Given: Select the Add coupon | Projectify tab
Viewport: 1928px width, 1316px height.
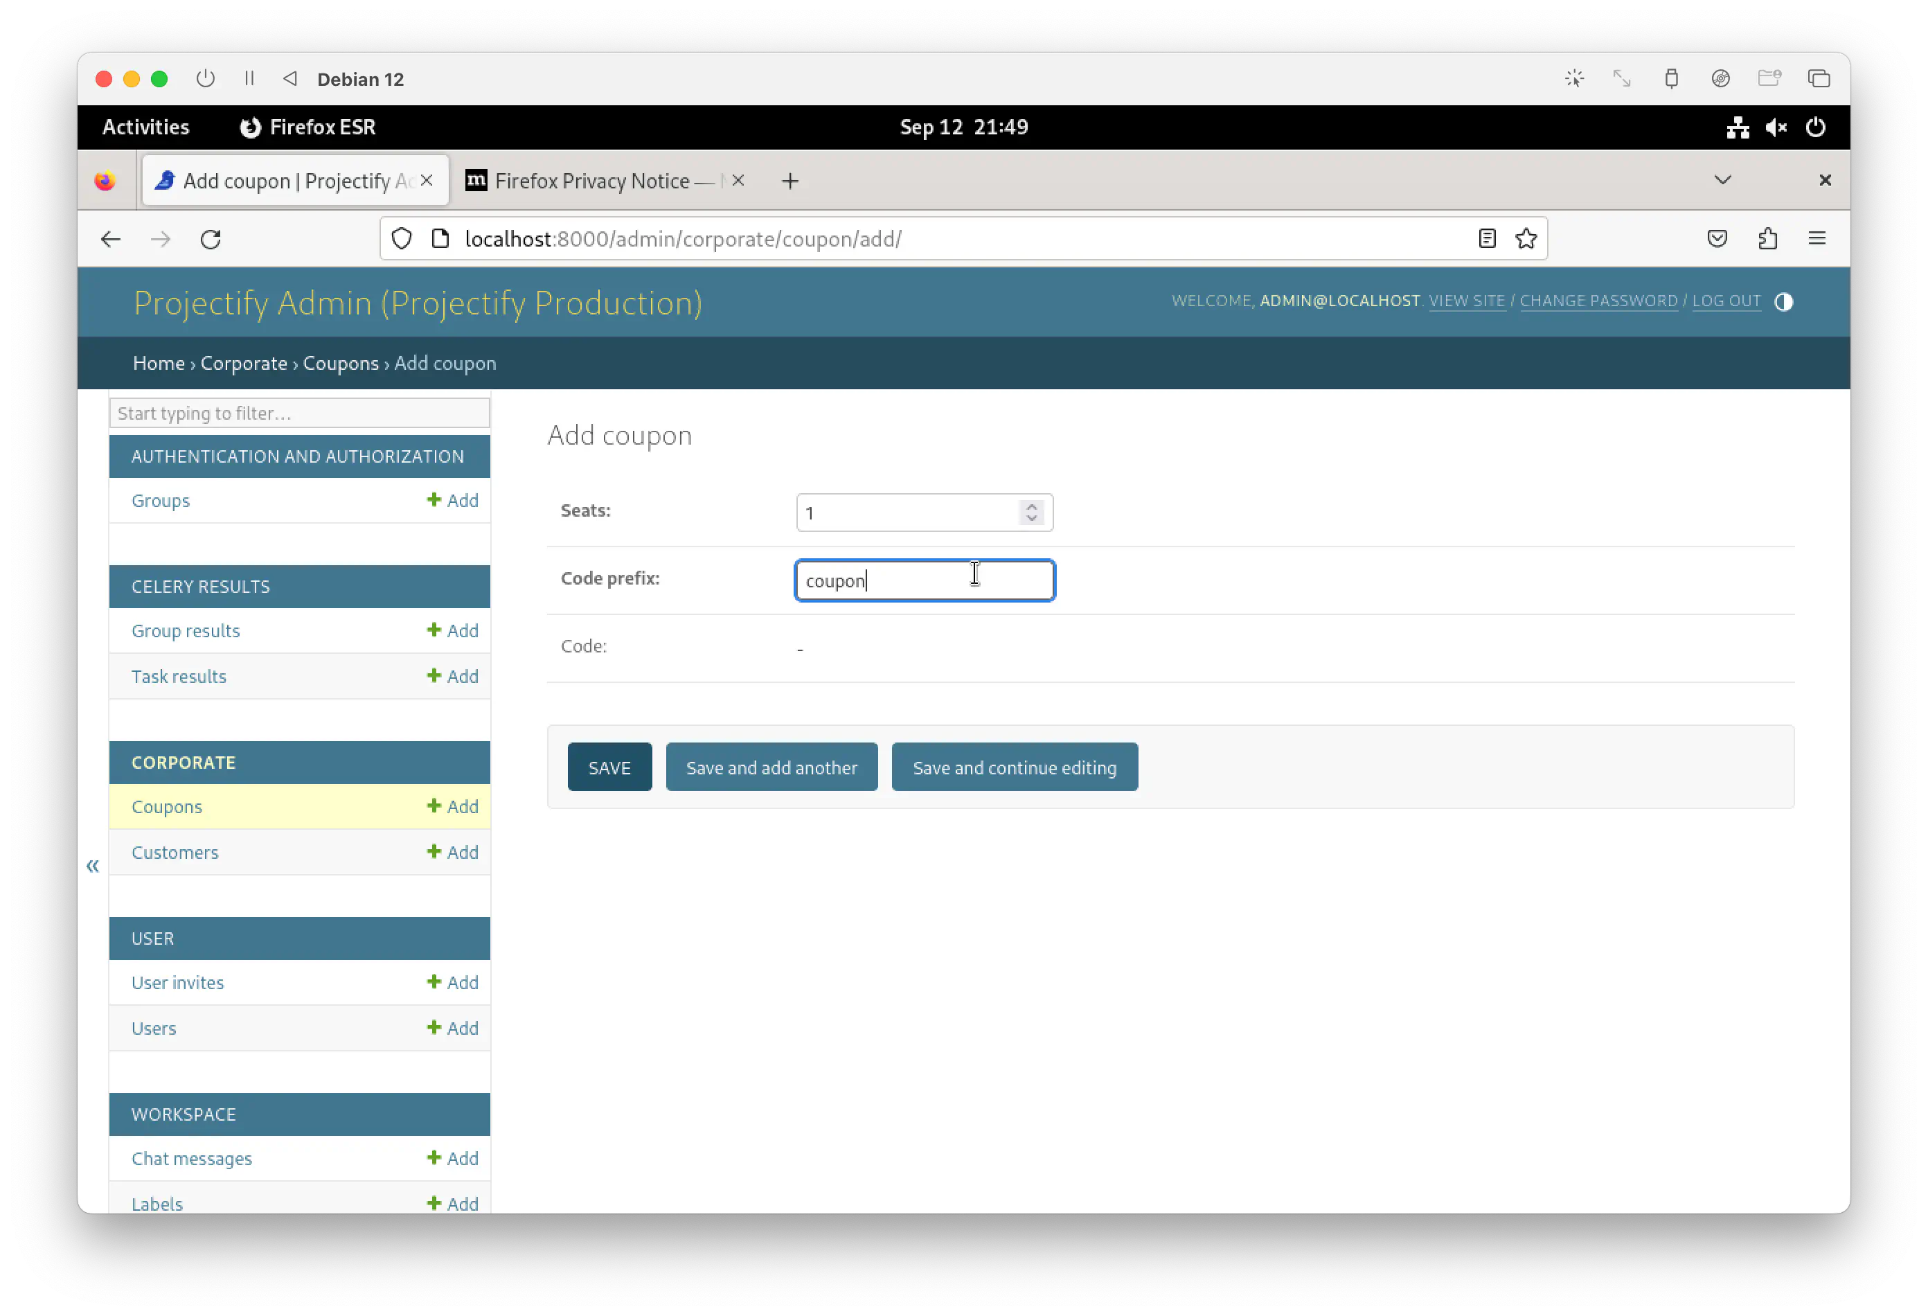Looking at the screenshot, I should click(295, 181).
